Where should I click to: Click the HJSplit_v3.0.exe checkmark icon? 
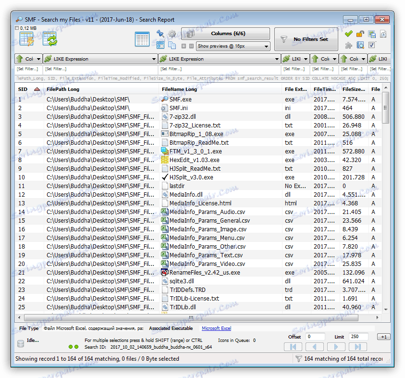[164, 177]
